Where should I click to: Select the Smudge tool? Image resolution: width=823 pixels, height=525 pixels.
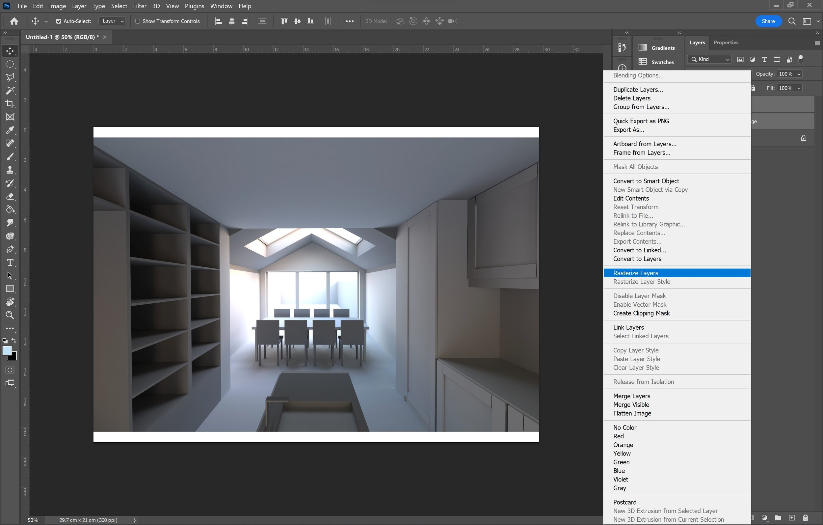(10, 223)
